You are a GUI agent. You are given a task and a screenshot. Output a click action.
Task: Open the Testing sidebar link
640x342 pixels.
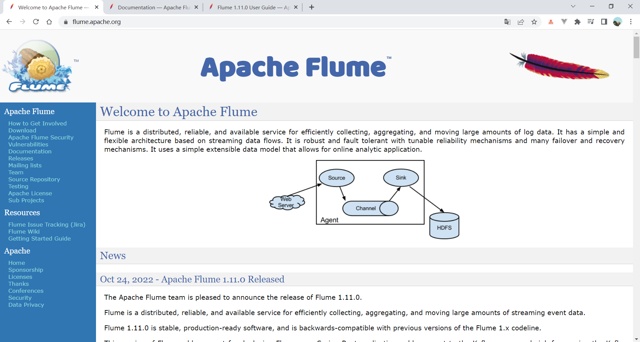(x=18, y=186)
